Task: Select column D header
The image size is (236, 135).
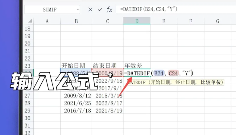Action: 137,21
